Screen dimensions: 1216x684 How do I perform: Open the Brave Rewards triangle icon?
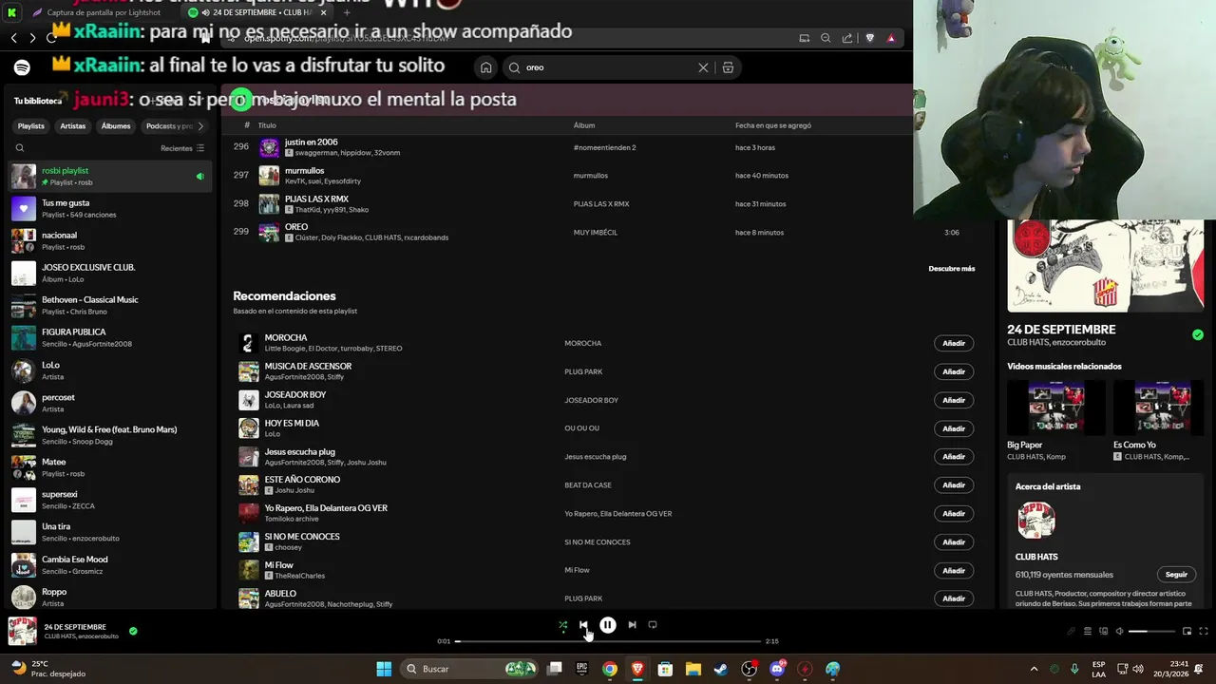tap(891, 38)
